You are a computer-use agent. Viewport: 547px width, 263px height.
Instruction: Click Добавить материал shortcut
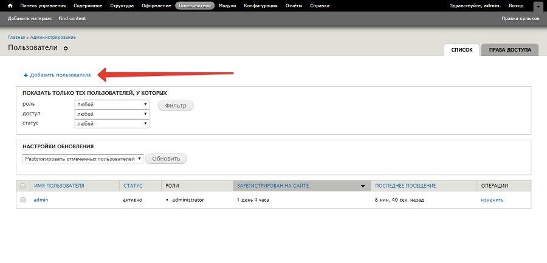pyautogui.click(x=30, y=18)
